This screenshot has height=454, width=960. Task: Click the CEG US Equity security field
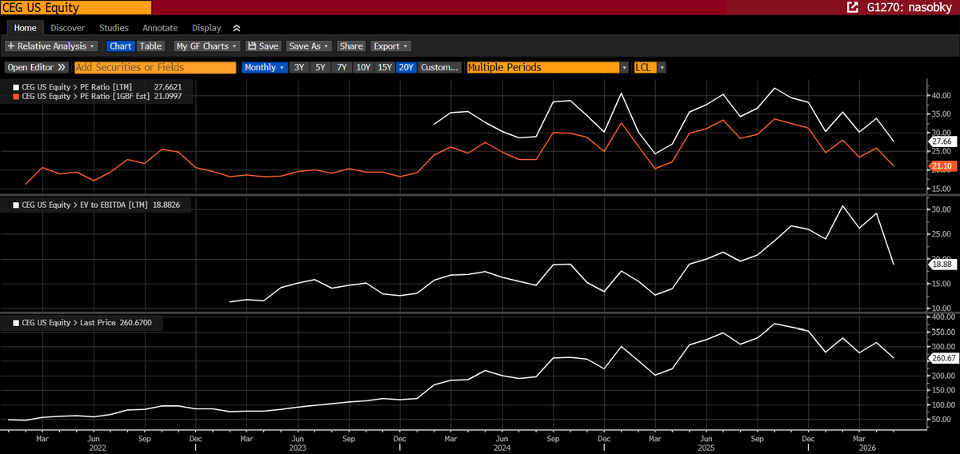[76, 7]
